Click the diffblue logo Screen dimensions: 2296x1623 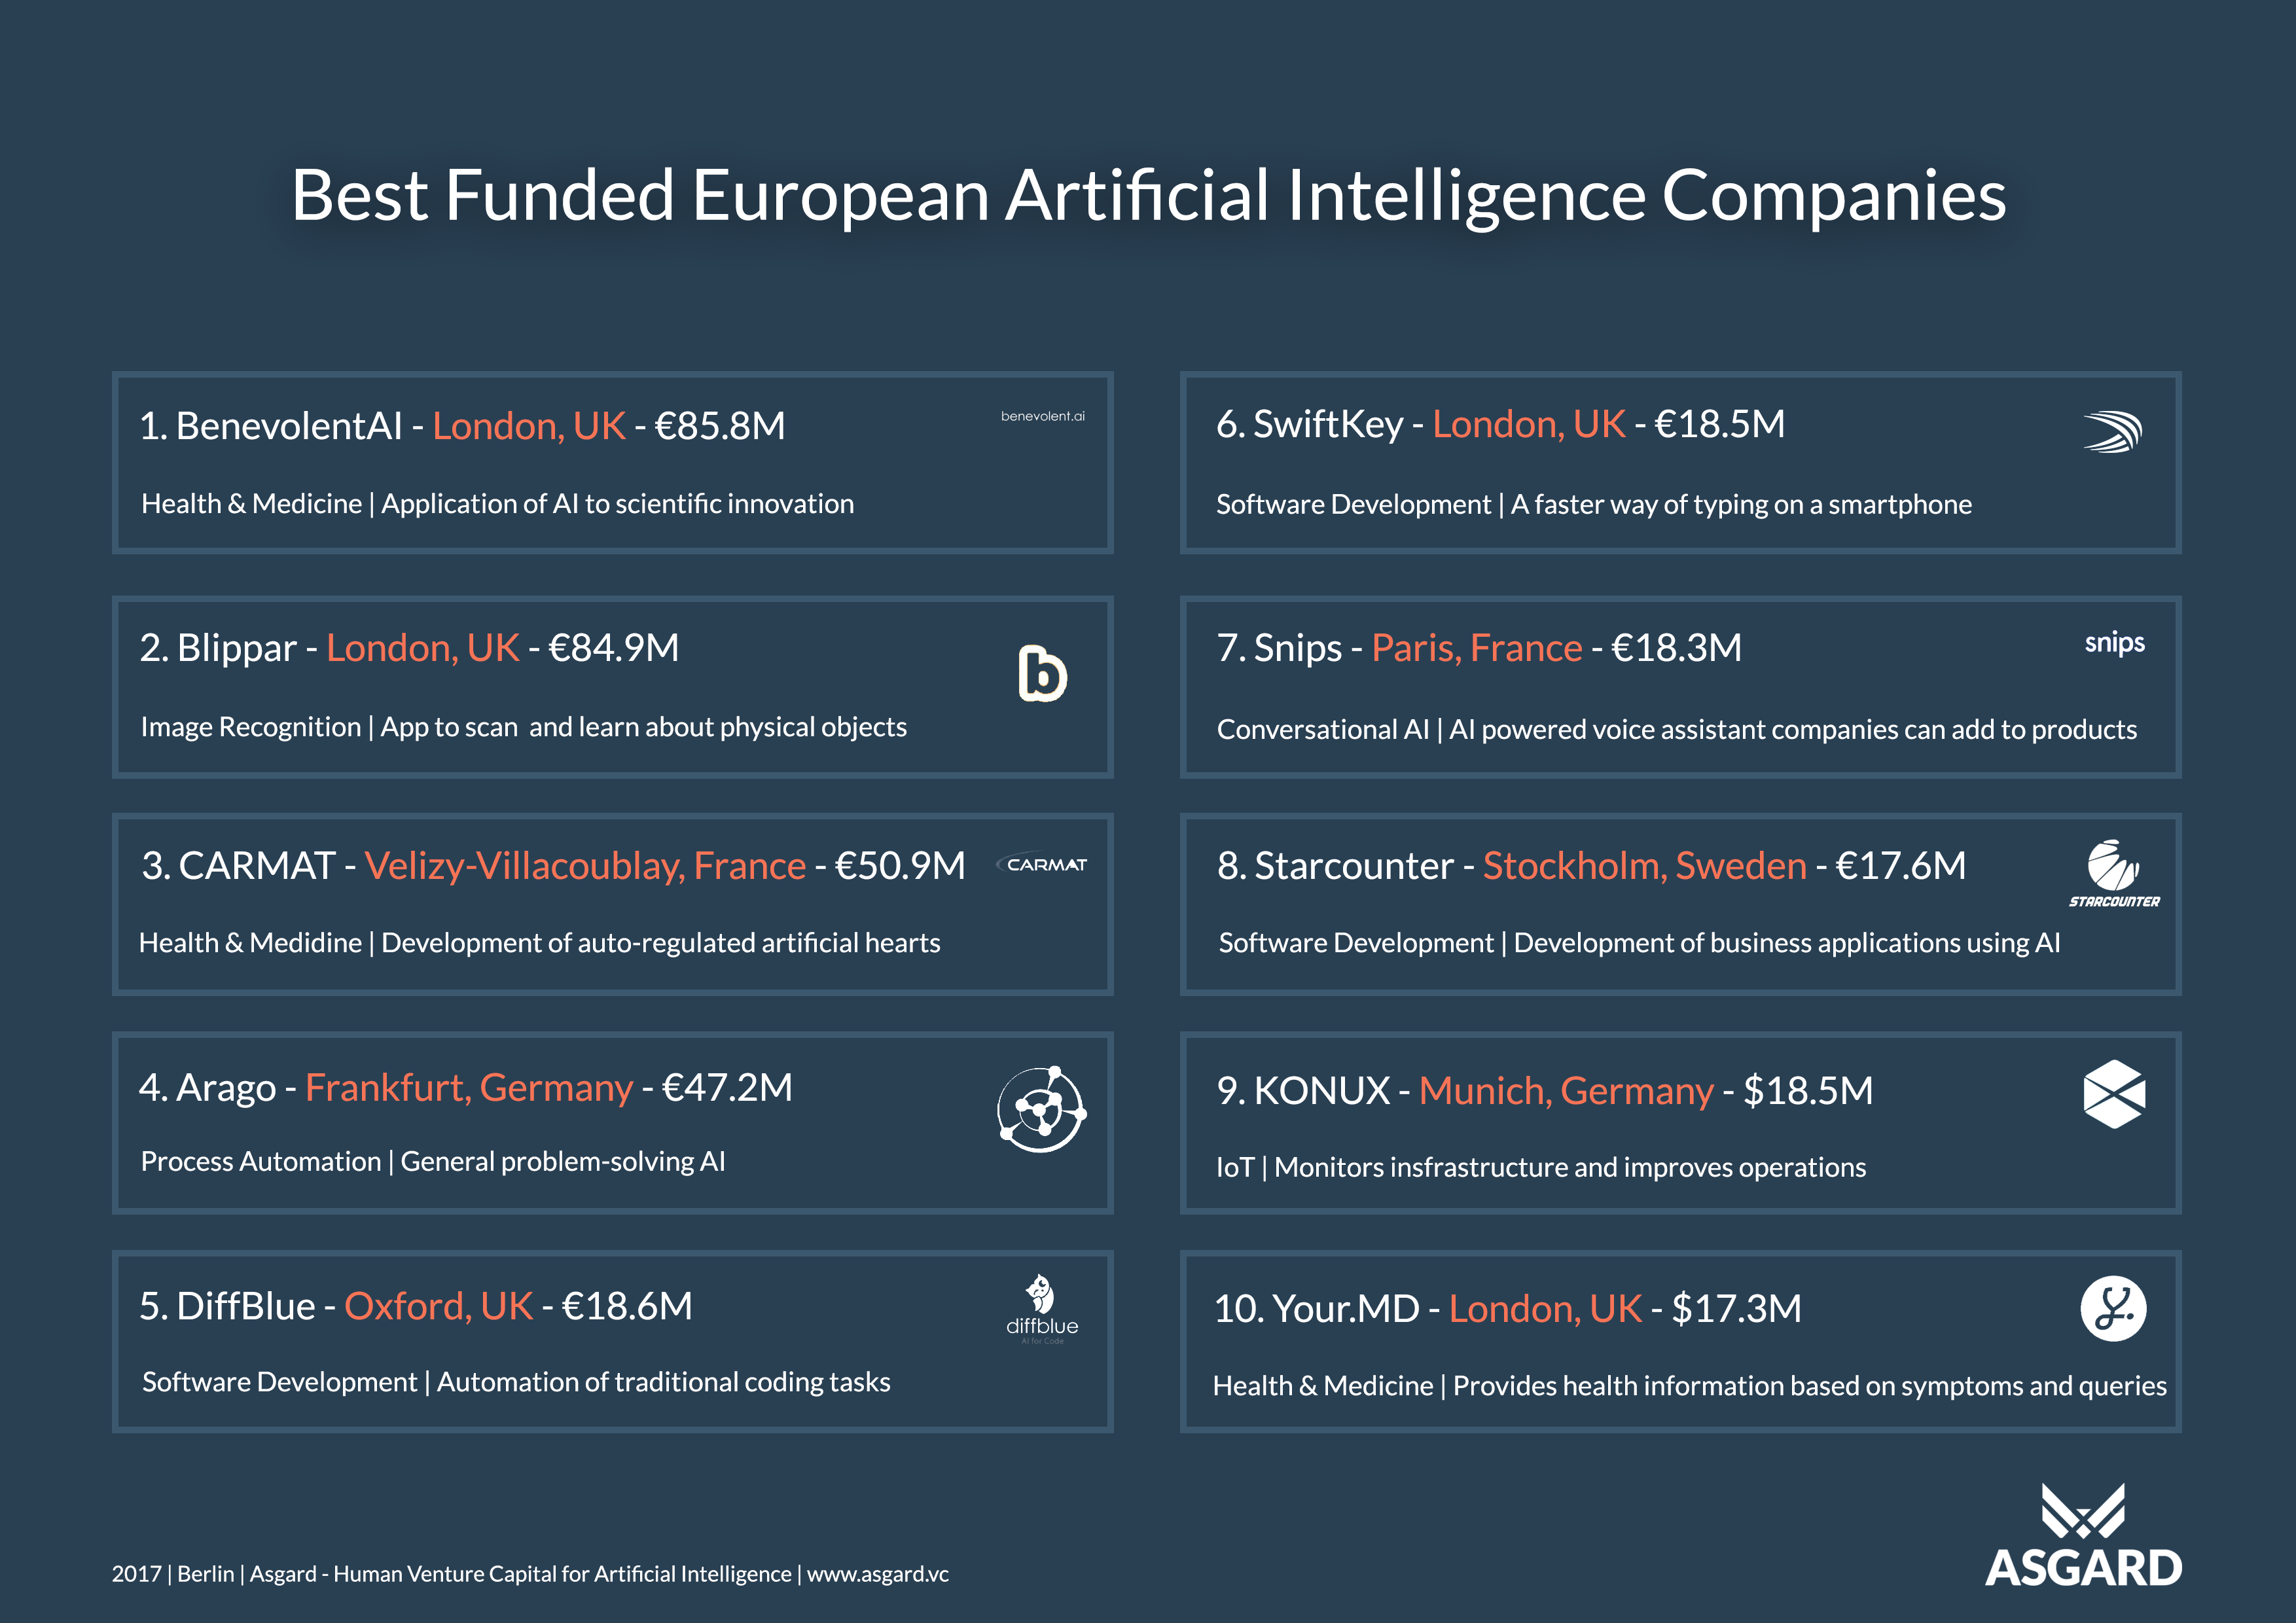[x=1042, y=1308]
